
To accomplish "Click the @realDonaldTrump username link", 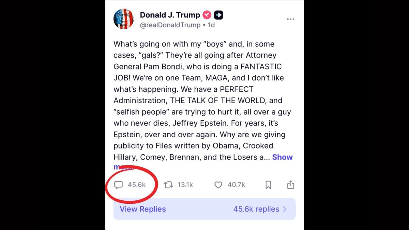I will coord(169,25).
